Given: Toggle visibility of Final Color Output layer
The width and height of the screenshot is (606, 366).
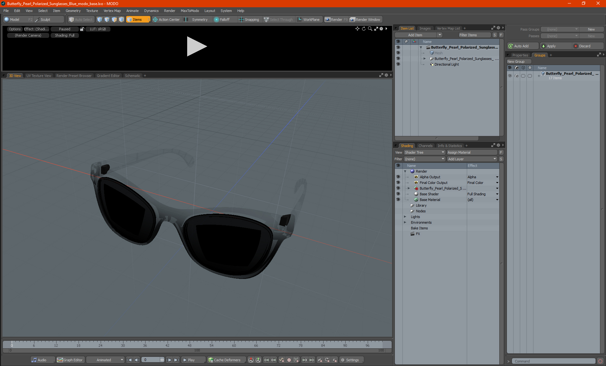Looking at the screenshot, I should click(398, 183).
